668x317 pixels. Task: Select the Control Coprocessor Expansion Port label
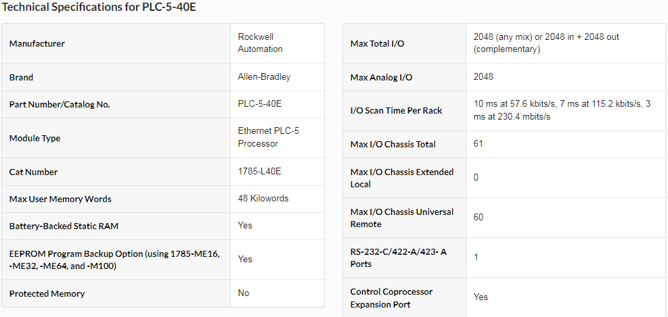point(391,298)
